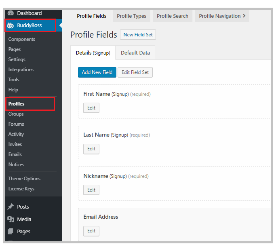Image resolution: width=278 pixels, height=249 pixels.
Task: Go to BuddyBoss Components
Action: click(22, 39)
